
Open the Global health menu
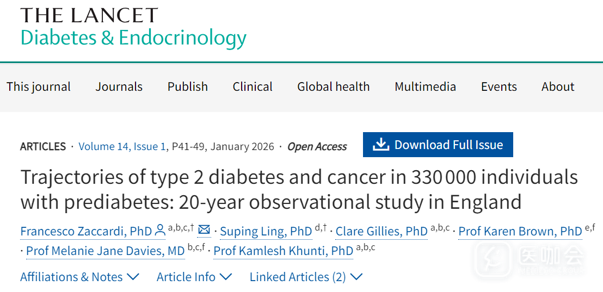(x=333, y=86)
